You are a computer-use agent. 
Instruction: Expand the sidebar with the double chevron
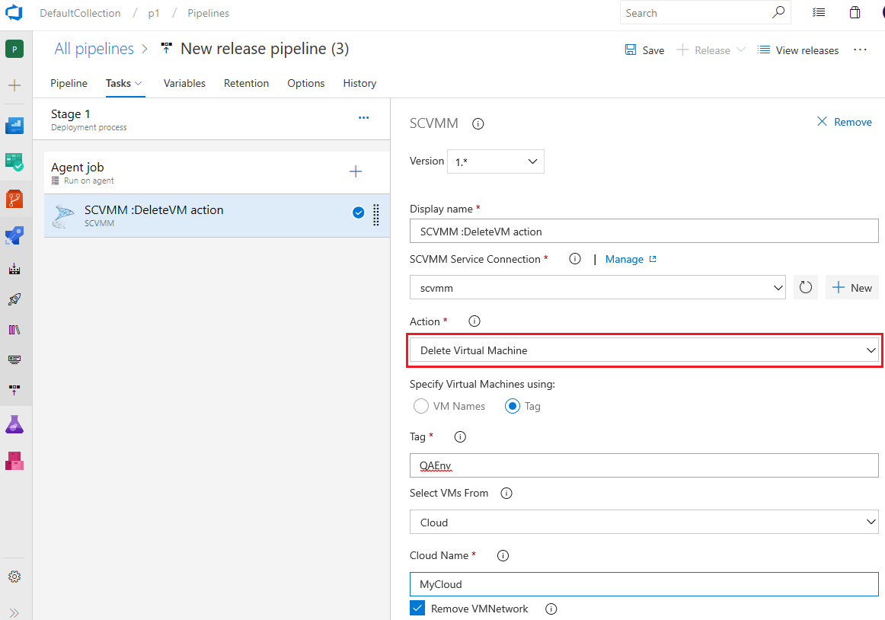click(x=14, y=612)
